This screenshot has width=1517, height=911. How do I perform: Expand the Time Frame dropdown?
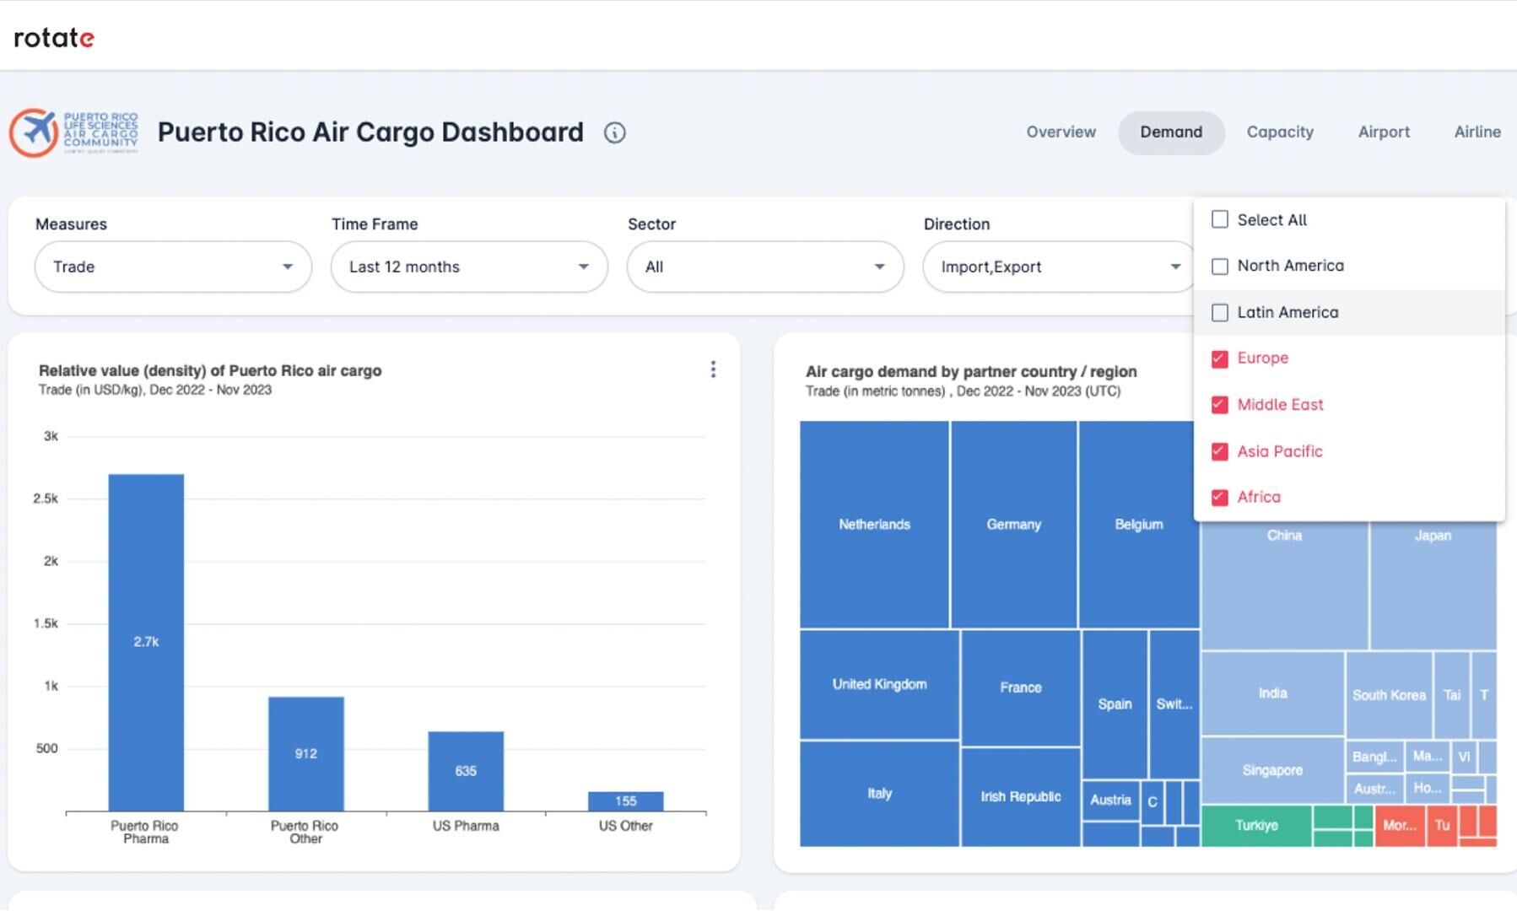(x=468, y=267)
